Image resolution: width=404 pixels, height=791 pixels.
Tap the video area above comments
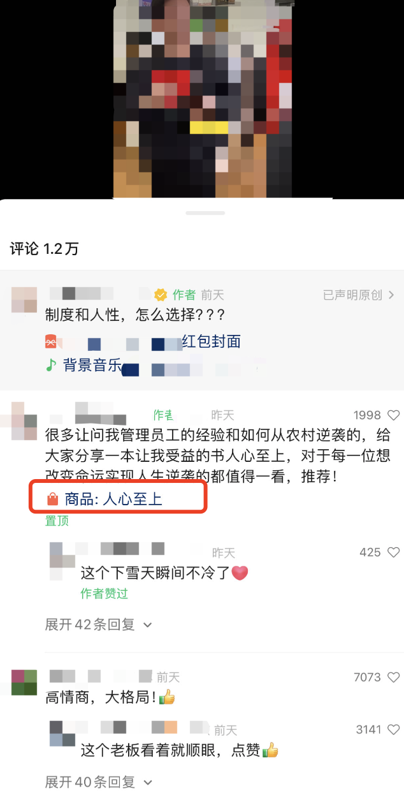coord(202,99)
